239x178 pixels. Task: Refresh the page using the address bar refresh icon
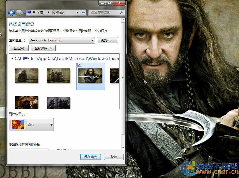pyautogui.click(x=83, y=12)
